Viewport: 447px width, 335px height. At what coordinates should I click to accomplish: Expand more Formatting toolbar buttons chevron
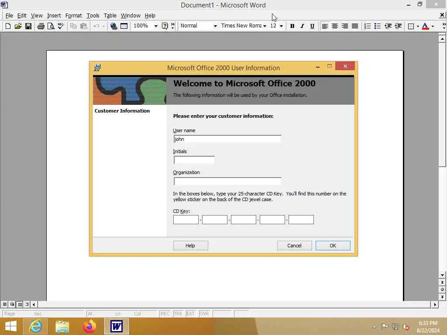click(444, 26)
